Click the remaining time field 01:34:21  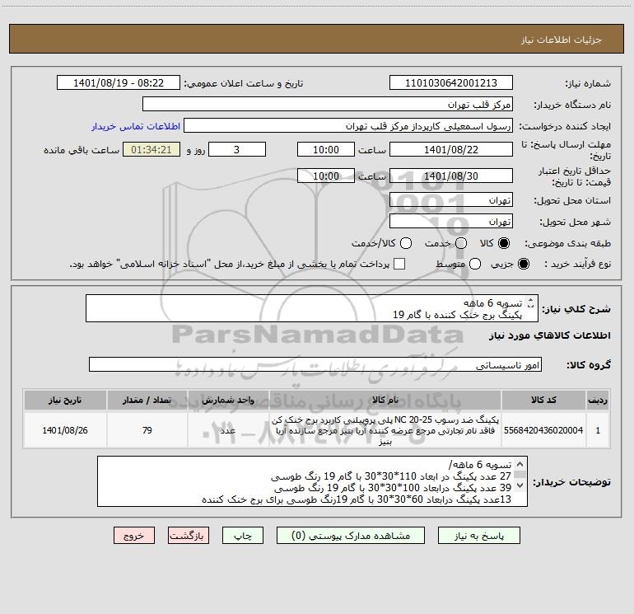click(152, 149)
